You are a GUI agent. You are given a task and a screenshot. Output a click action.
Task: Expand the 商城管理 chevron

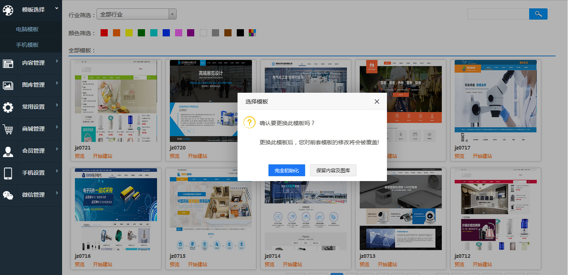(57, 127)
